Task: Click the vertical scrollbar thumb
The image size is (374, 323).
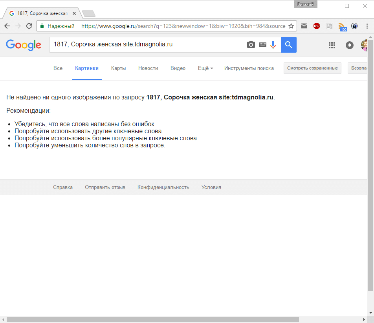Action: point(371,165)
